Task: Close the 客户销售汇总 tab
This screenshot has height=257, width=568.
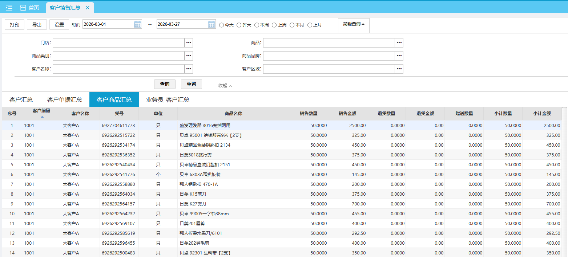Action: [x=88, y=8]
